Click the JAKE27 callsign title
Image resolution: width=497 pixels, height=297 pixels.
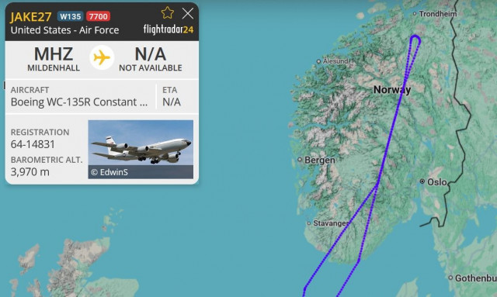click(31, 17)
